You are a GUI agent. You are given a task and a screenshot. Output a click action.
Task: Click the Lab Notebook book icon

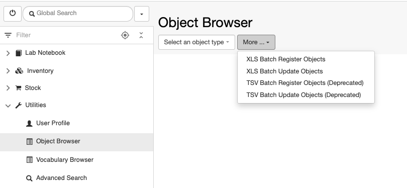click(19, 53)
